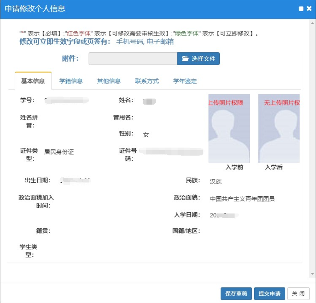Click the 入学后 photo placeholder
Viewport: 316px width, 303px height.
pos(279,128)
